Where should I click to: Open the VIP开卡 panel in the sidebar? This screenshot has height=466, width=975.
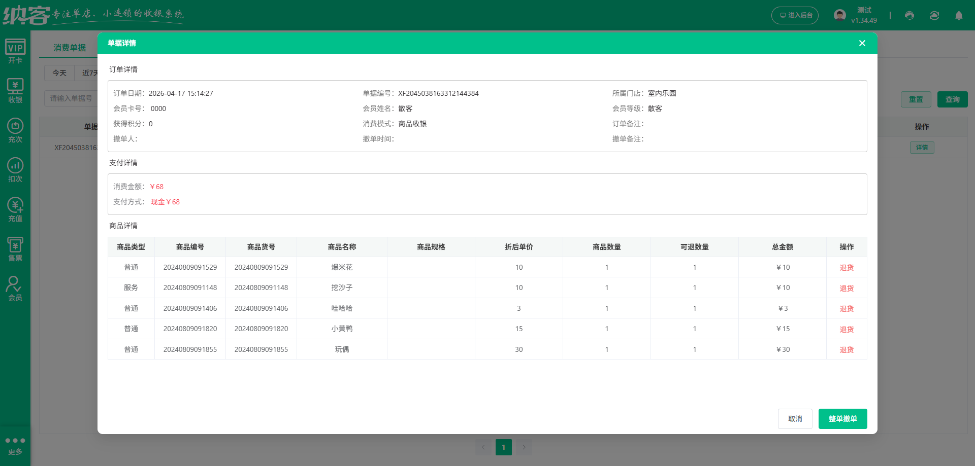15,50
